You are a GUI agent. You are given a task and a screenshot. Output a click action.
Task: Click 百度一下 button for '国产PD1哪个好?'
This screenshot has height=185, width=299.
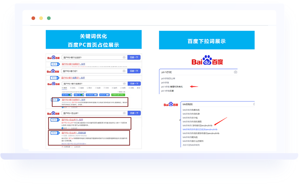tap(134, 71)
